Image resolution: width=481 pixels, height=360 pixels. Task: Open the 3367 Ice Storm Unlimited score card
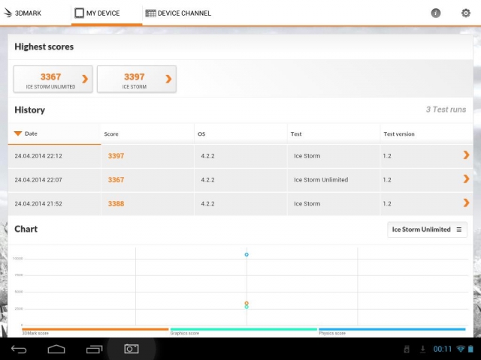[x=53, y=79]
